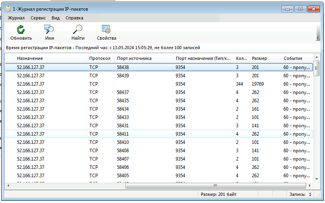Image resolution: width=325 pixels, height=203 pixels.
Task: Click the Размер: 201 байт status text
Action: (x=219, y=194)
